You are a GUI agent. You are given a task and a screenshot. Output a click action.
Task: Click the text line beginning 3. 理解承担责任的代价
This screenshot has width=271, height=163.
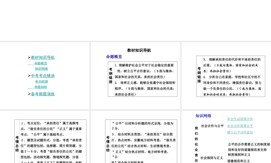(x=232, y=59)
